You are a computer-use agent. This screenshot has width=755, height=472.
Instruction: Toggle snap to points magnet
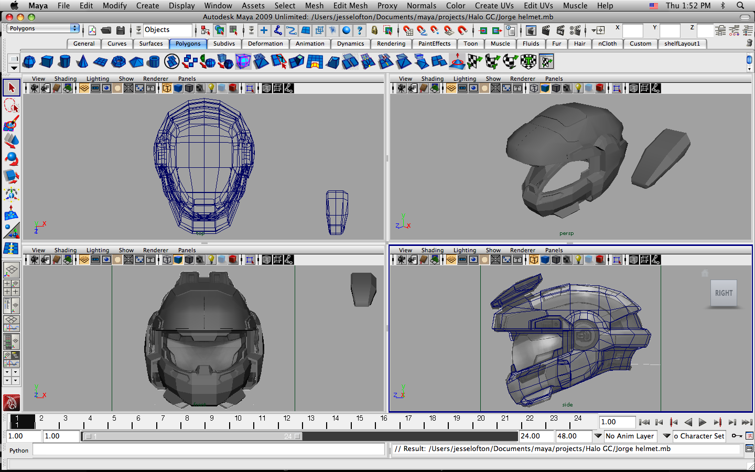(435, 30)
